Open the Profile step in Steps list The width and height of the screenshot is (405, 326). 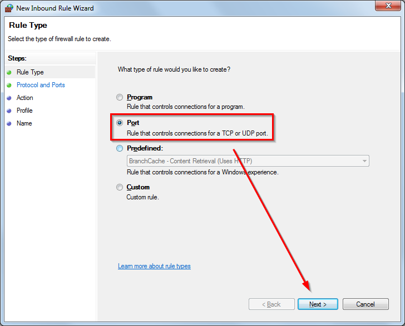[x=24, y=111]
